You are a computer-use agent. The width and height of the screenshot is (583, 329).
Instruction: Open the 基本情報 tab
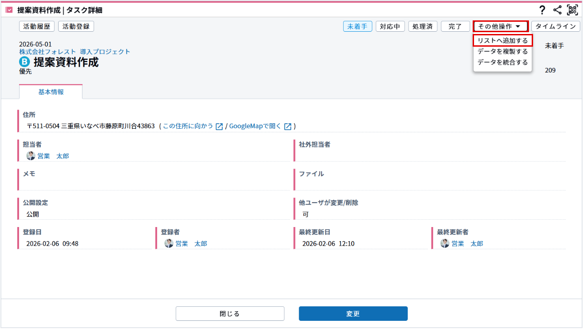51,92
